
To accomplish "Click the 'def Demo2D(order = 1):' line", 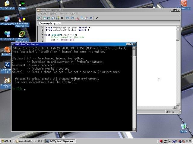I will 62,35.
